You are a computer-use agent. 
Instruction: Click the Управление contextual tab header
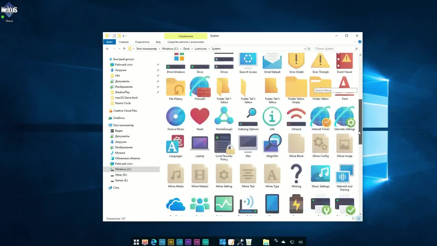click(185, 36)
